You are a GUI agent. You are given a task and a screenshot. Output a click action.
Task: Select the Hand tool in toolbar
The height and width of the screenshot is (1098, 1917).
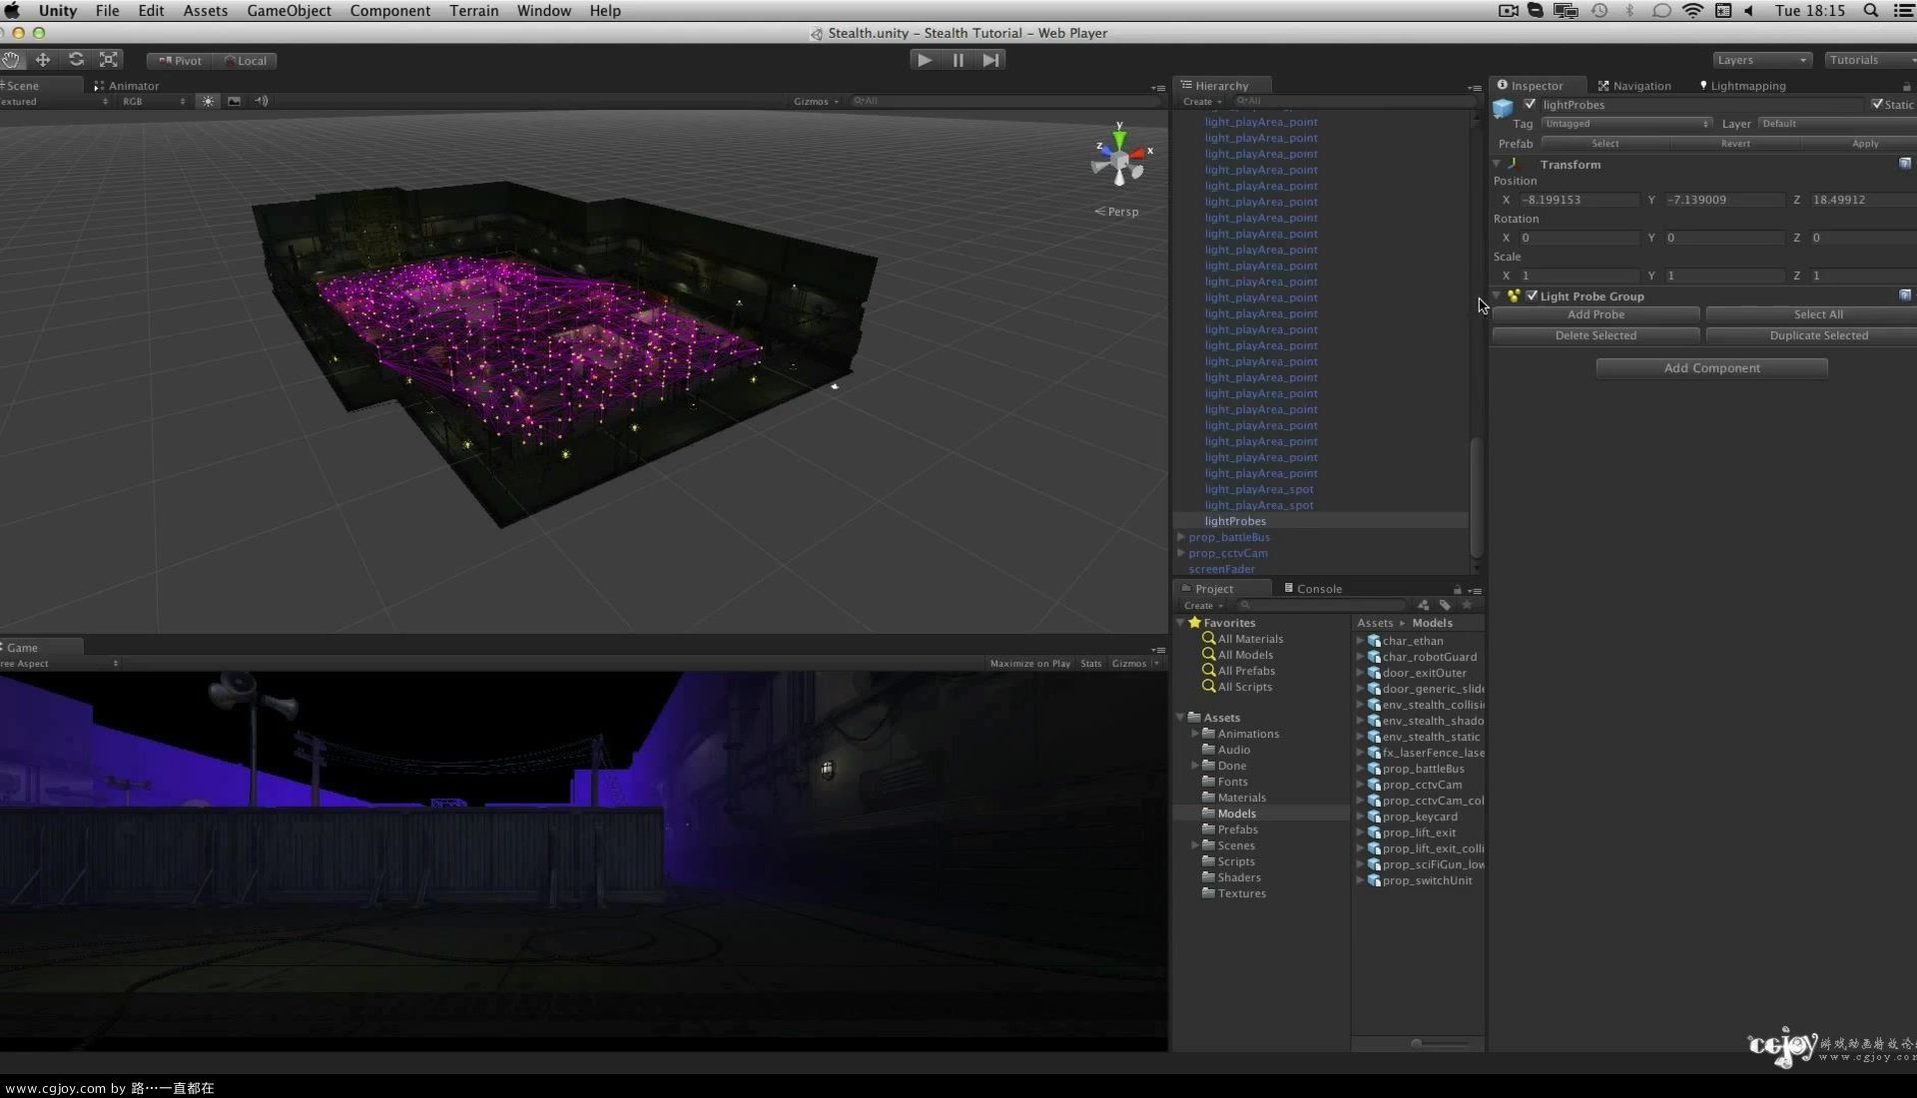coord(11,60)
